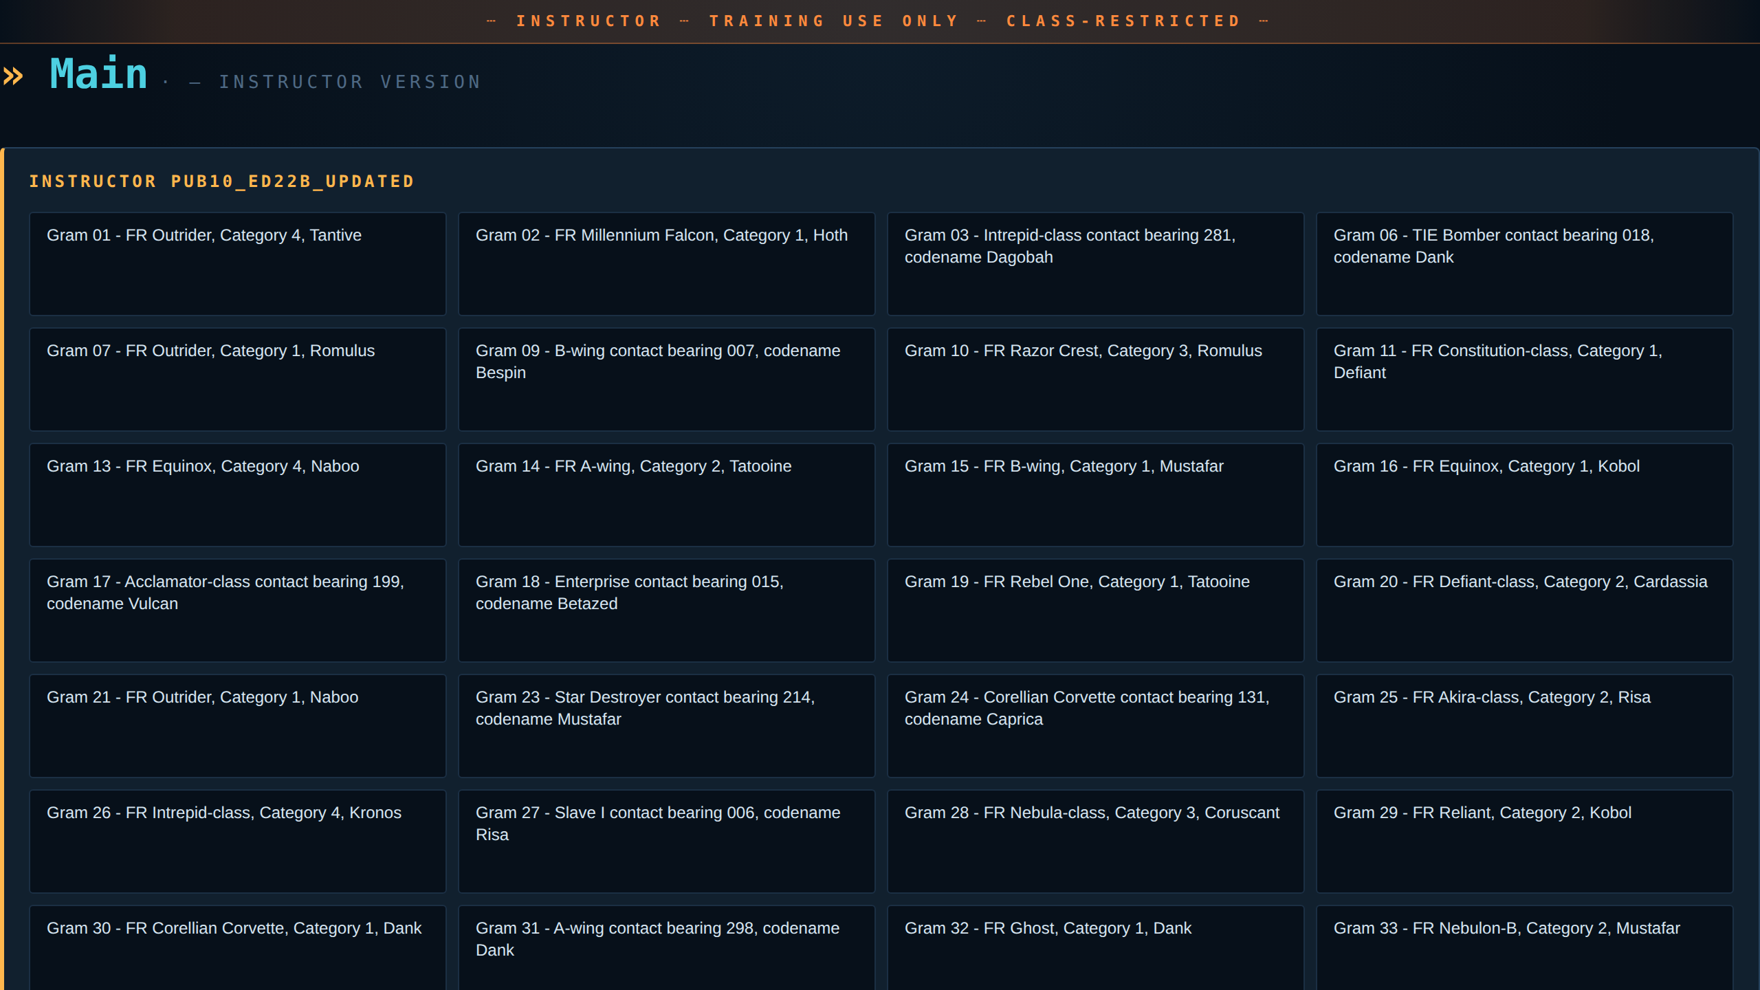
Task: Open Gram 20 FR Defiant-class Cardassia card
Action: point(1525,610)
